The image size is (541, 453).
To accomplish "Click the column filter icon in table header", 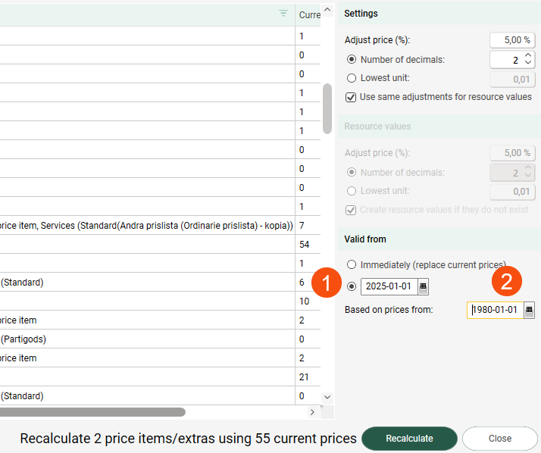I will point(283,14).
